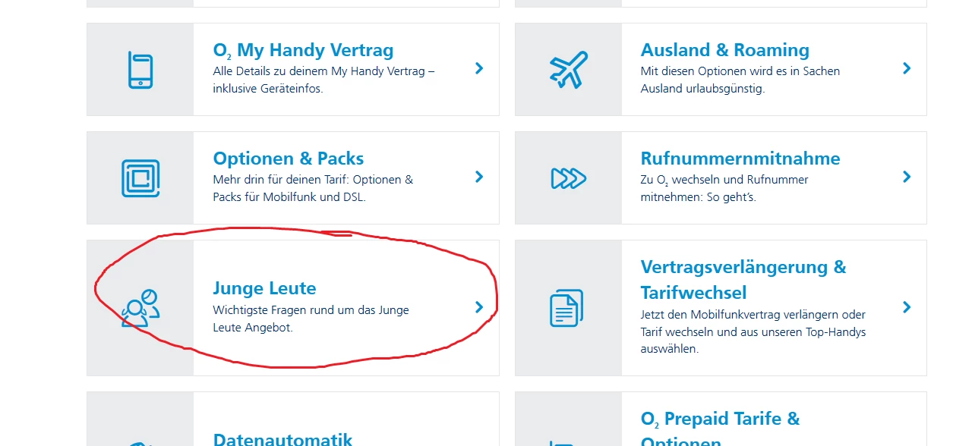Click chevron arrow beside Ausland & Roaming
This screenshot has width=953, height=446.
pyautogui.click(x=907, y=68)
